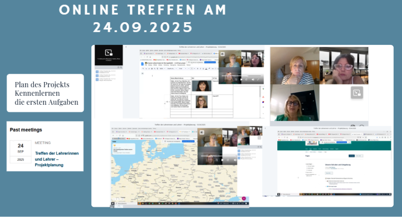Screen dimensions: 402x217
Task: Click the 24 SEP 2025 date box
Action: 20,152
